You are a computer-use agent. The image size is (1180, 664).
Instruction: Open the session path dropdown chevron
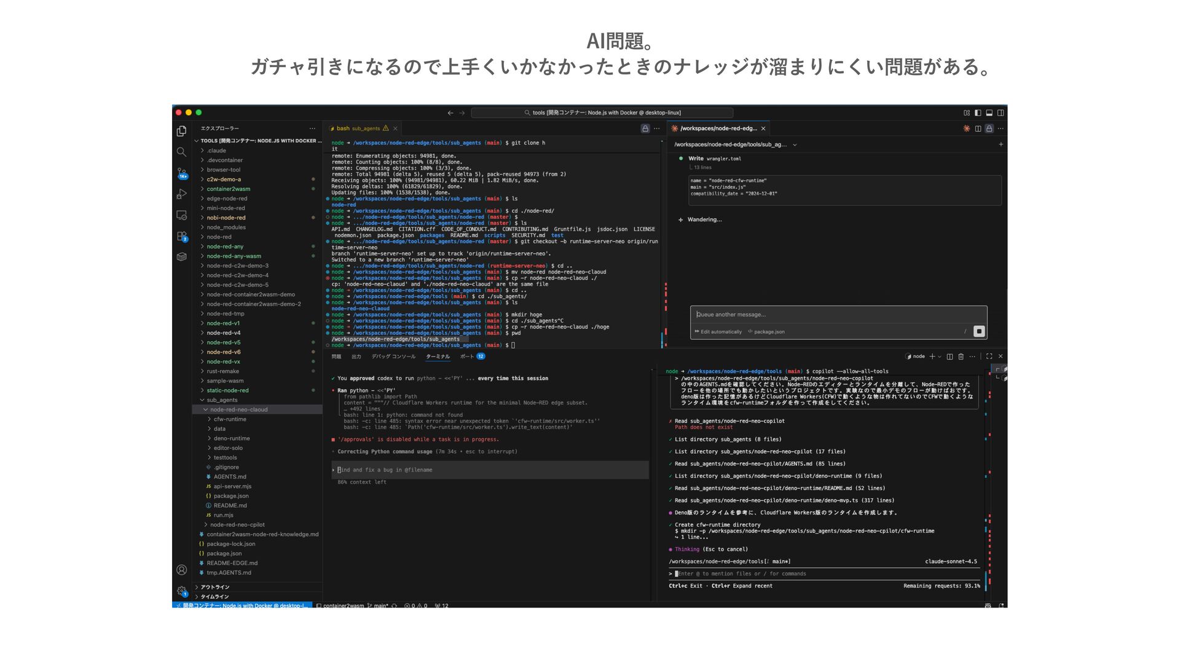point(795,145)
